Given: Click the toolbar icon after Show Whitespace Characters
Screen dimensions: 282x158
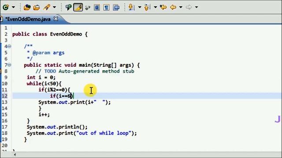Looking at the screenshot, I should click(x=116, y=7).
